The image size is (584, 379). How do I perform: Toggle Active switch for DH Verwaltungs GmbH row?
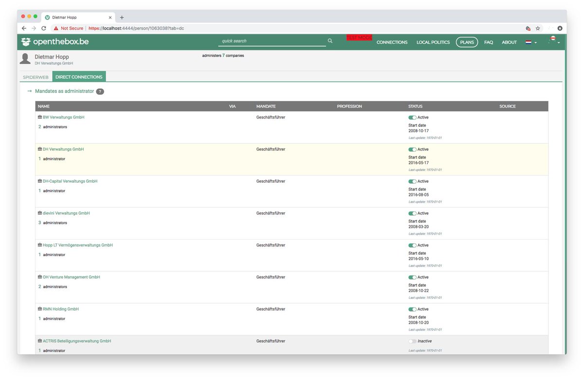click(x=412, y=150)
